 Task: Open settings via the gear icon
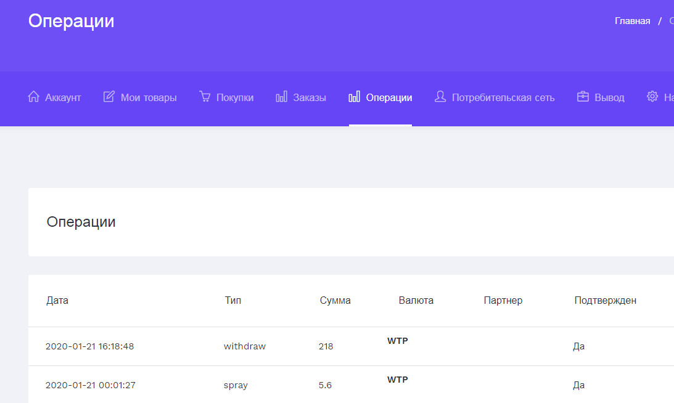652,97
